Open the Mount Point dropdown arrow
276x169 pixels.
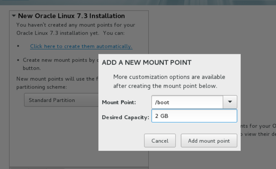coord(230,102)
